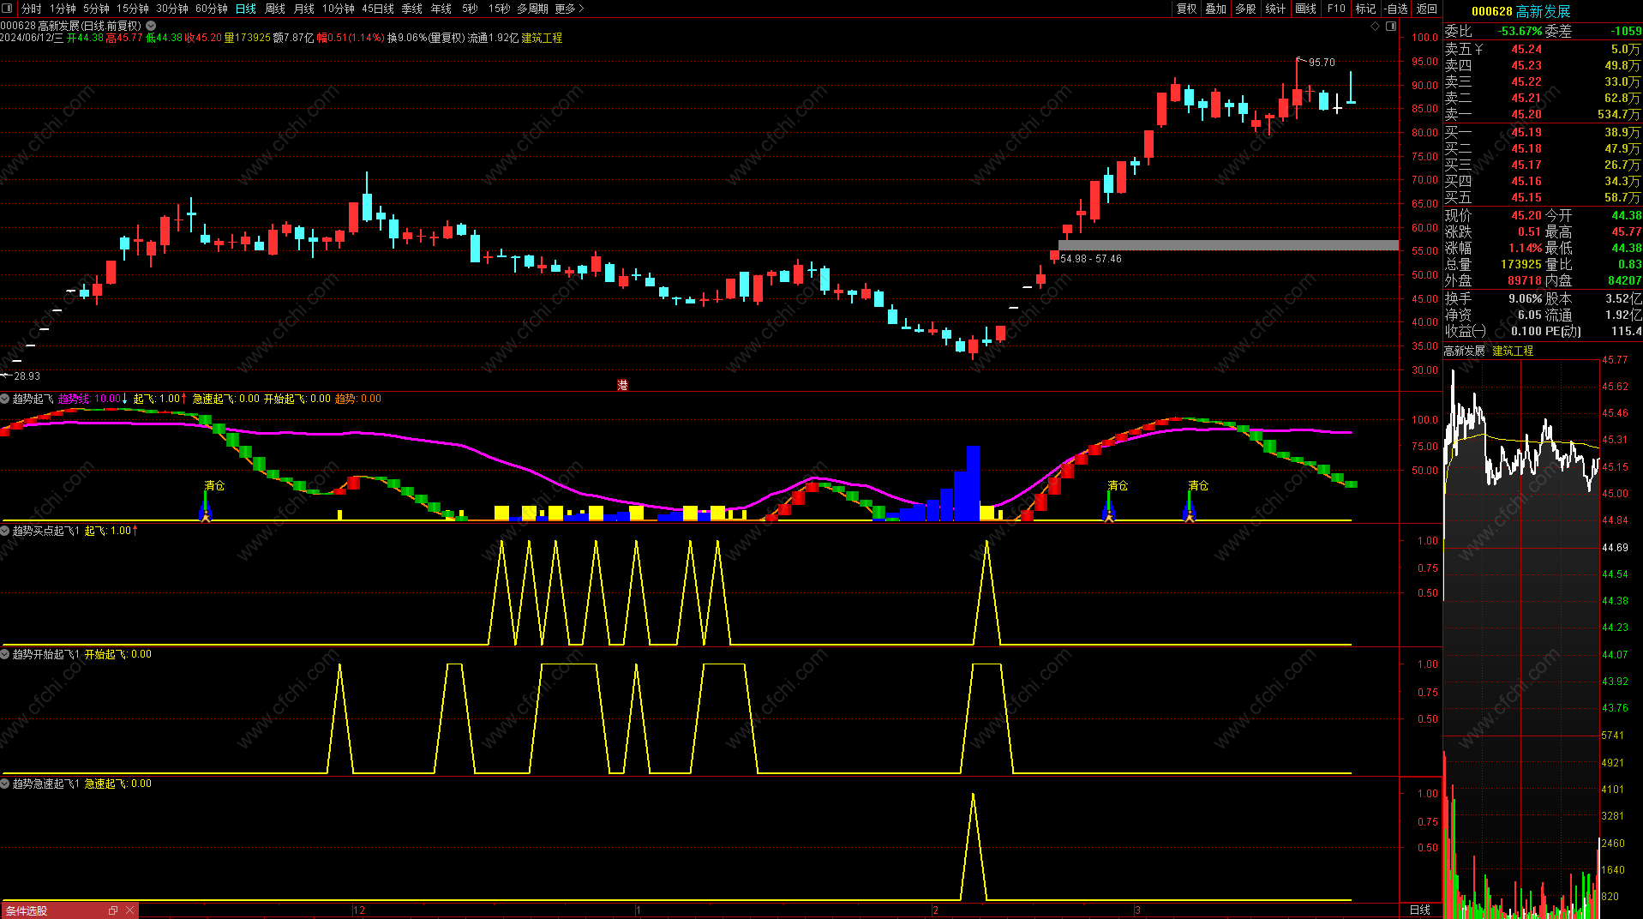Select the 年线 yearly tab
This screenshot has width=1643, height=919.
point(441,9)
